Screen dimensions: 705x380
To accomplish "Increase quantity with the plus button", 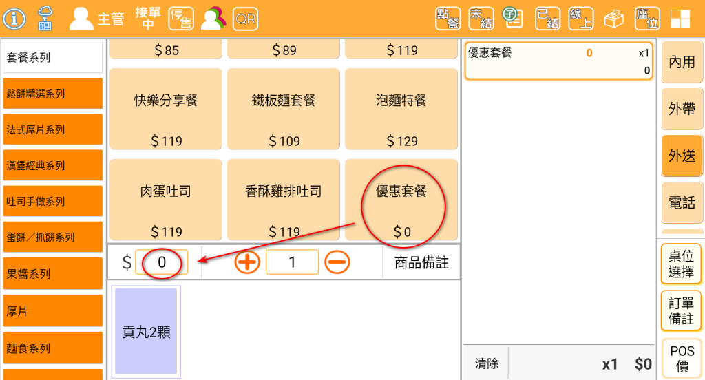I will coord(247,262).
